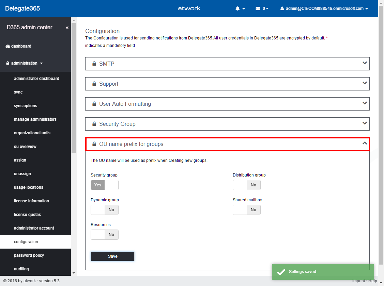Click the lock icon beside SMTP
The image size is (384, 286).
click(x=94, y=64)
